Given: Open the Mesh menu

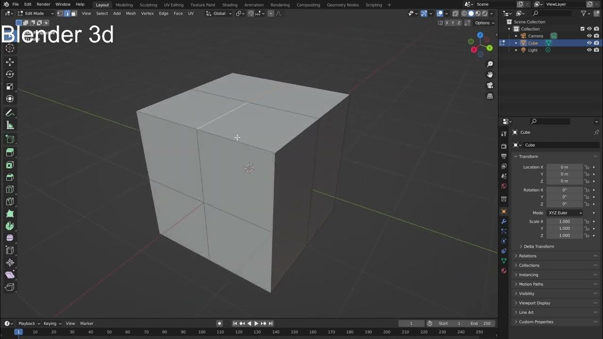Looking at the screenshot, I should pos(131,14).
